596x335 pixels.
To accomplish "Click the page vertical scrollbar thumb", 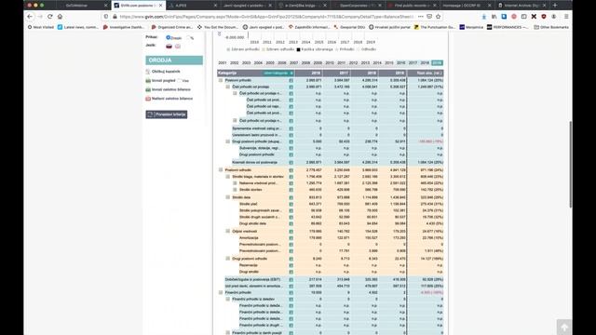I will tap(571, 164).
